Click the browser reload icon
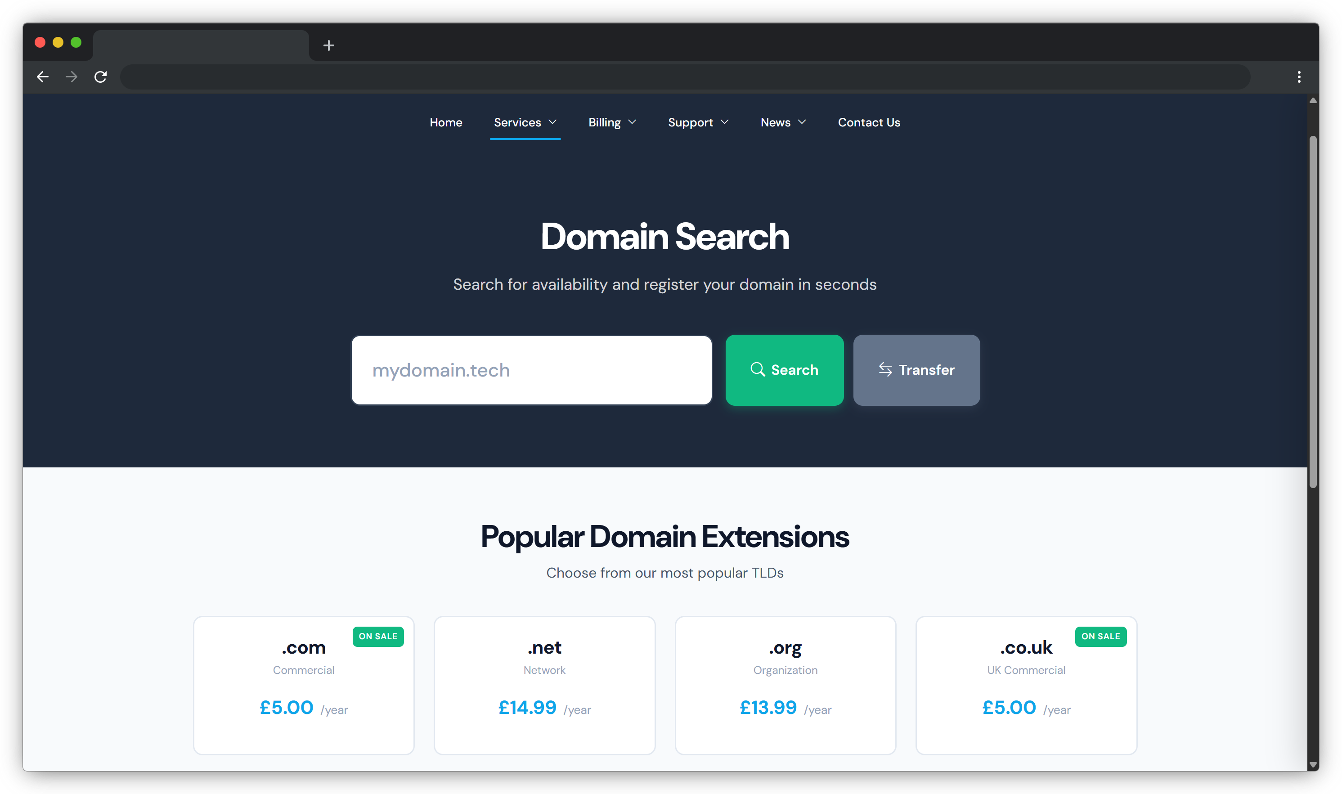1342x794 pixels. (101, 76)
